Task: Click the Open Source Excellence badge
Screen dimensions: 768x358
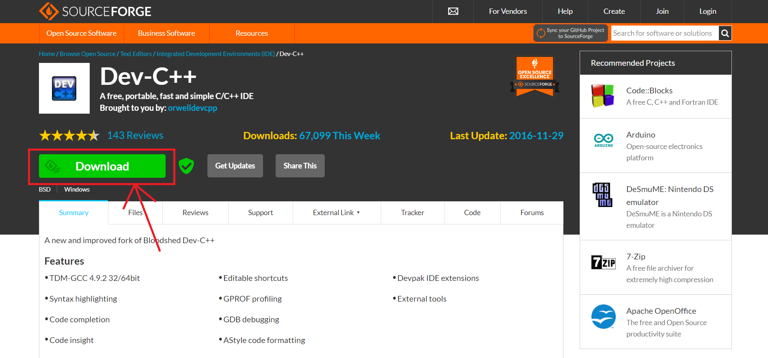Action: (x=535, y=76)
